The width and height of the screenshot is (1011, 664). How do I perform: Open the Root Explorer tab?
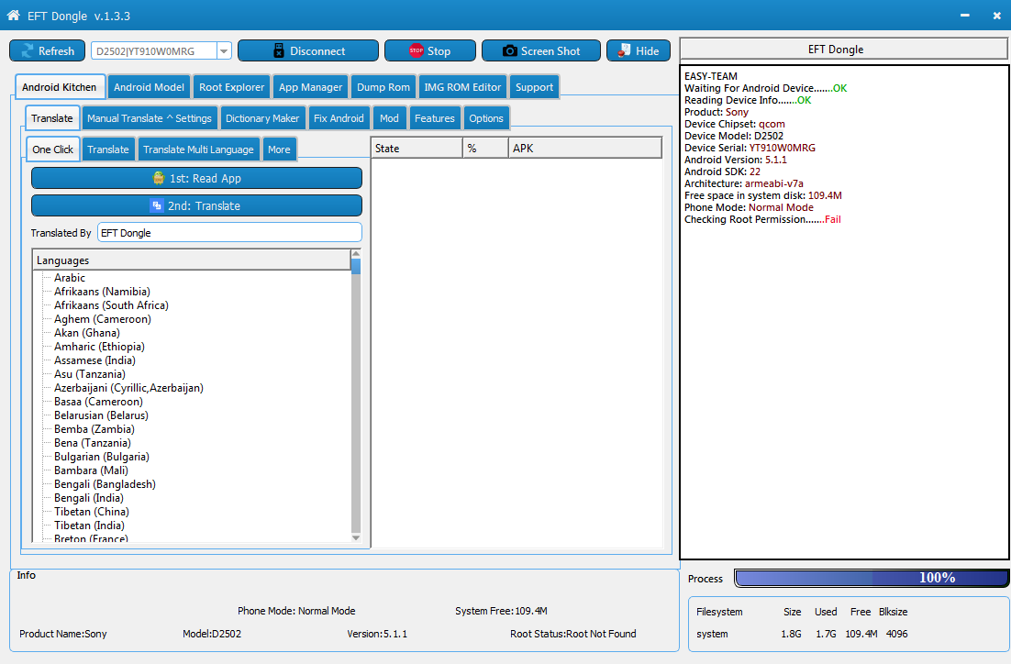click(x=231, y=87)
